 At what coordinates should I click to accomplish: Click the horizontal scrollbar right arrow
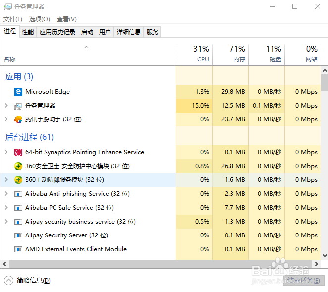click(317, 264)
